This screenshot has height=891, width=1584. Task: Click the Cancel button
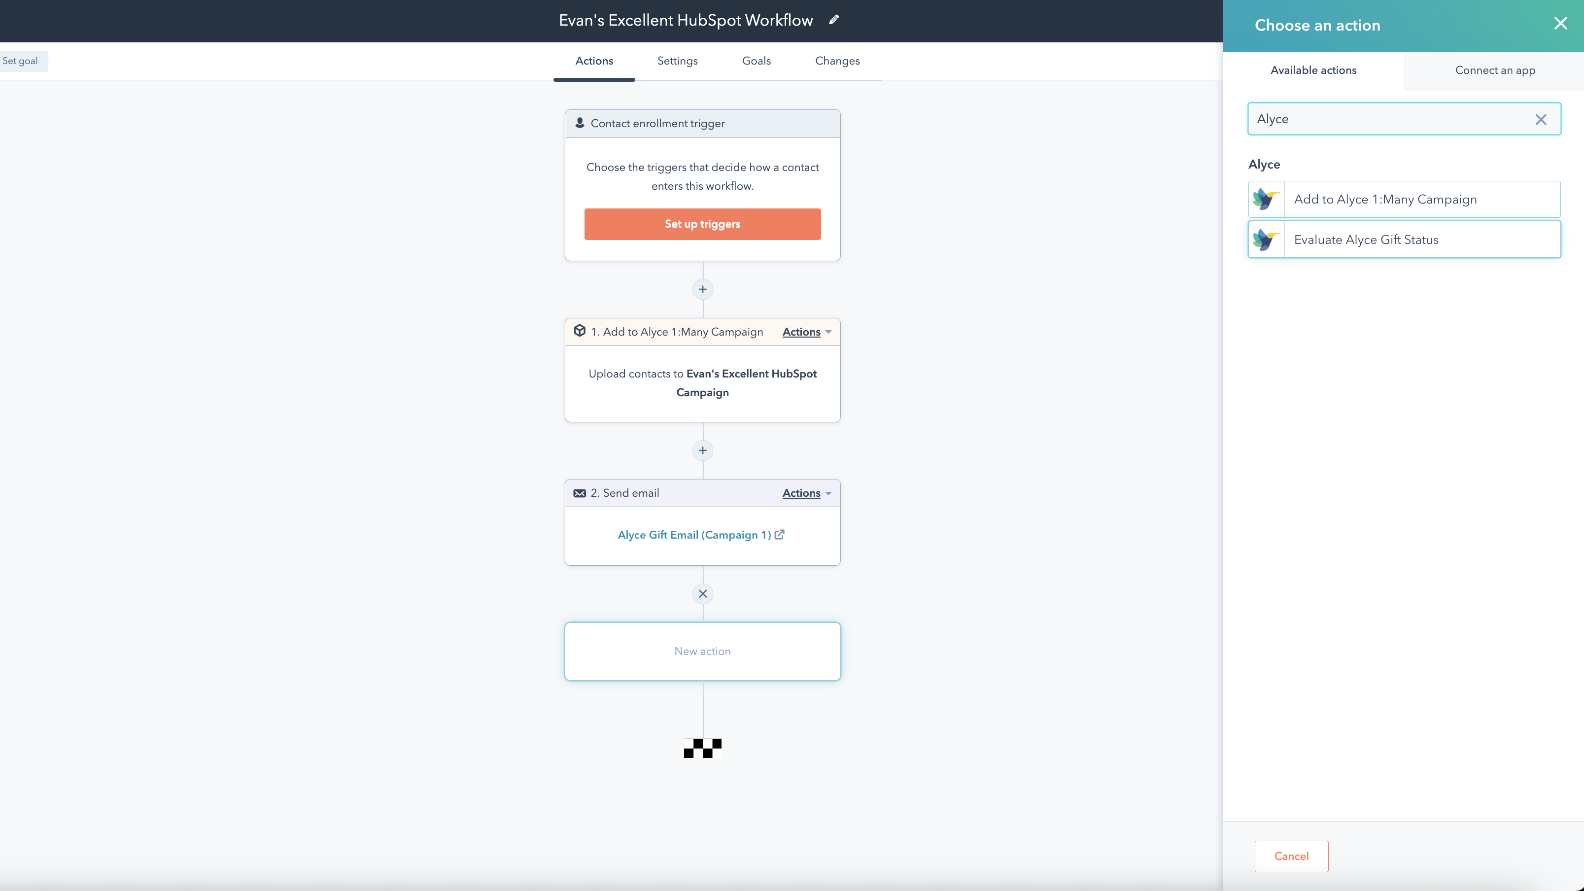[x=1291, y=856]
